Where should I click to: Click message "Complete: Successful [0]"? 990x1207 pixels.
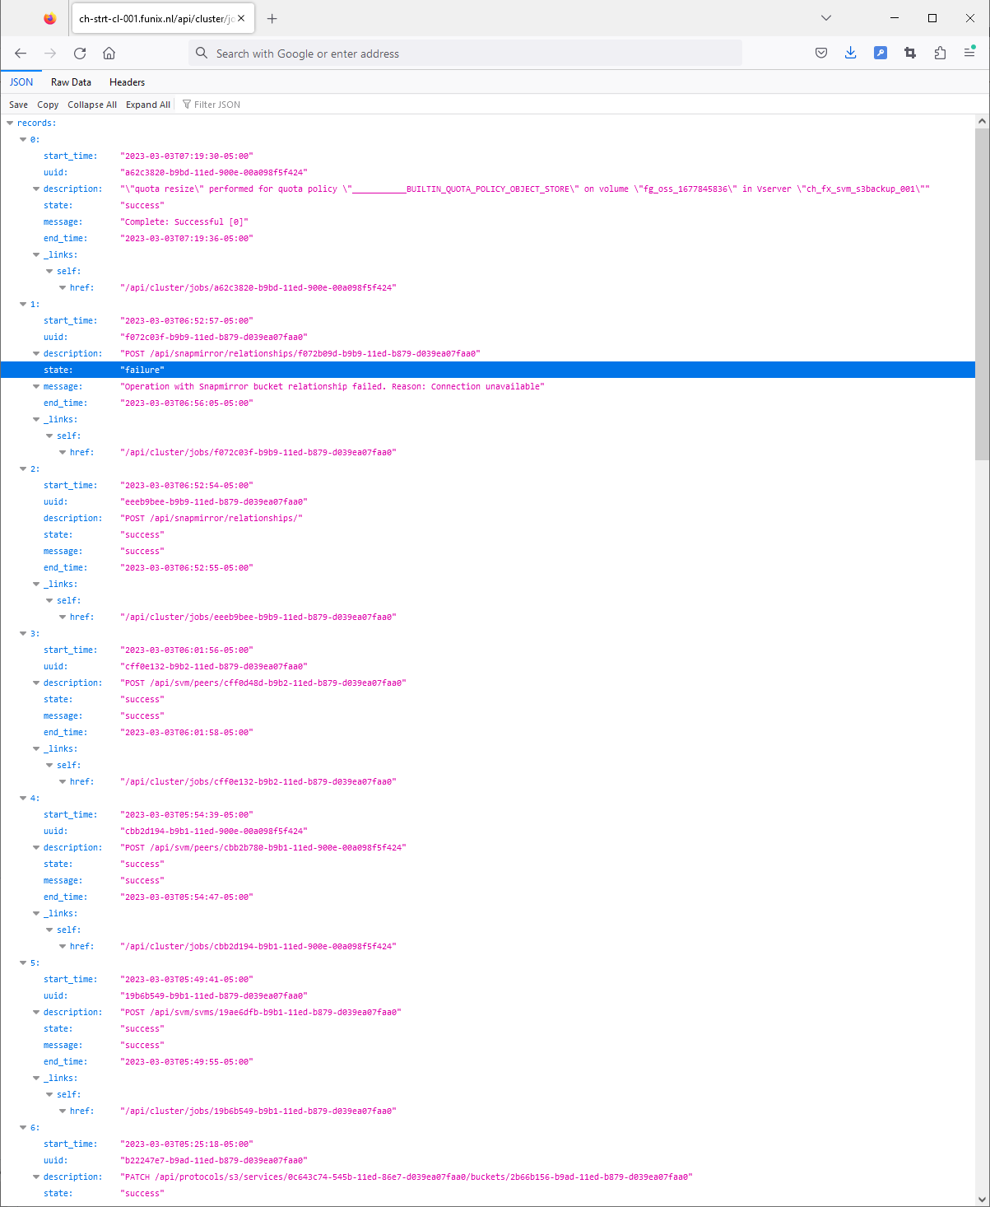click(x=184, y=221)
